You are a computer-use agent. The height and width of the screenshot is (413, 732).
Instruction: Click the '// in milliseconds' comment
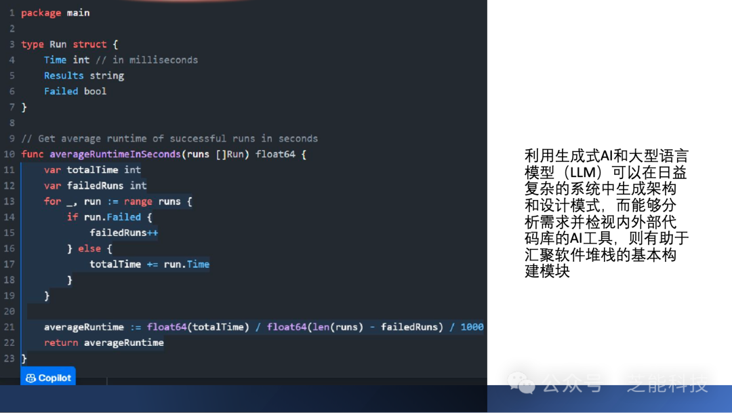[147, 60]
